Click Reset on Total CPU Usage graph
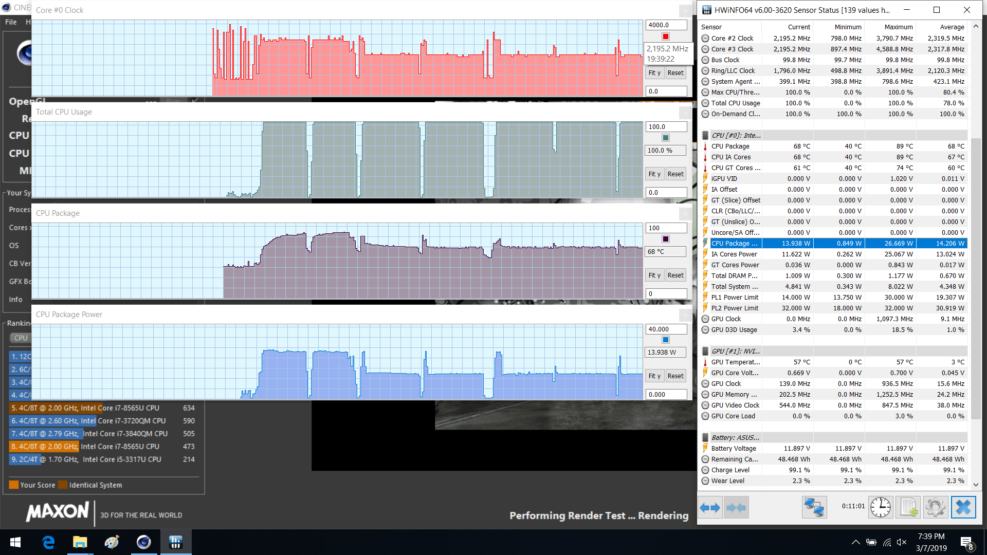Viewport: 987px width, 555px height. [x=675, y=174]
